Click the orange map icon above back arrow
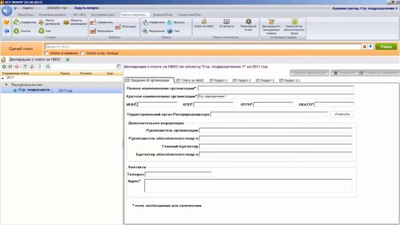400x225 pixels. pos(6,22)
